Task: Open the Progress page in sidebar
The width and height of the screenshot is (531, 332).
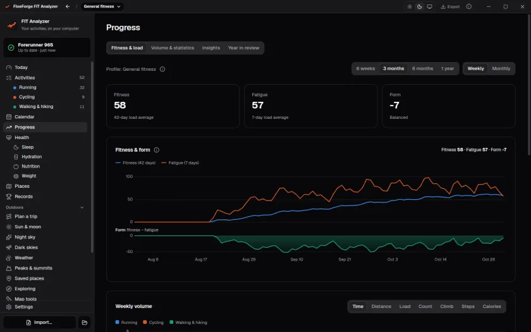Action: (45, 127)
